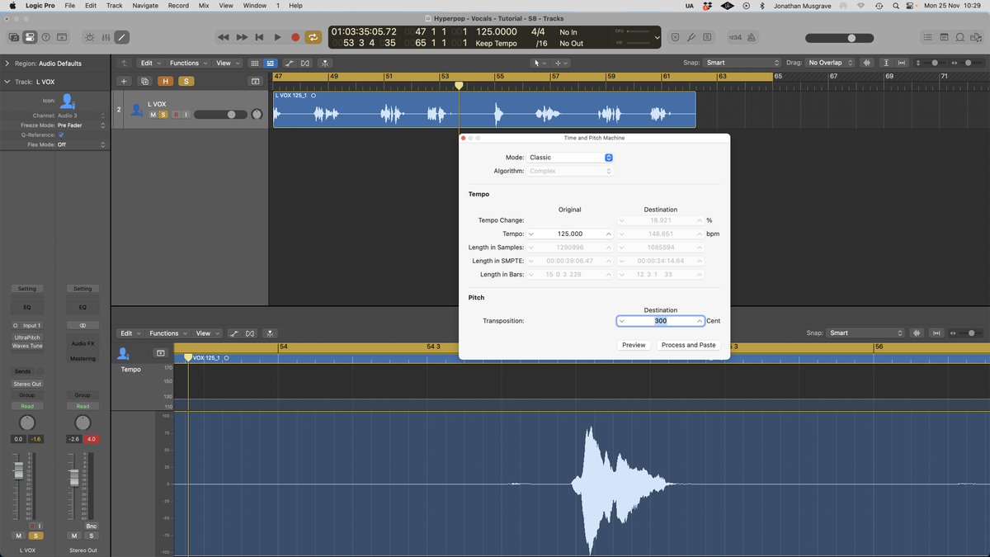Viewport: 990px width, 557px height.
Task: Adjust the L VOX track volume slider
Action: pyautogui.click(x=220, y=115)
